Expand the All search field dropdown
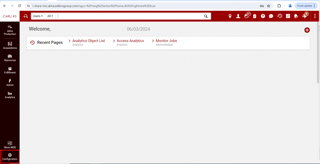This screenshot has height=164, width=320. click(x=50, y=16)
